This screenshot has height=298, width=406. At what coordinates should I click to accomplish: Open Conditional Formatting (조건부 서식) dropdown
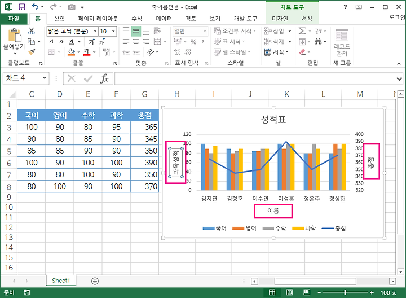(x=235, y=31)
